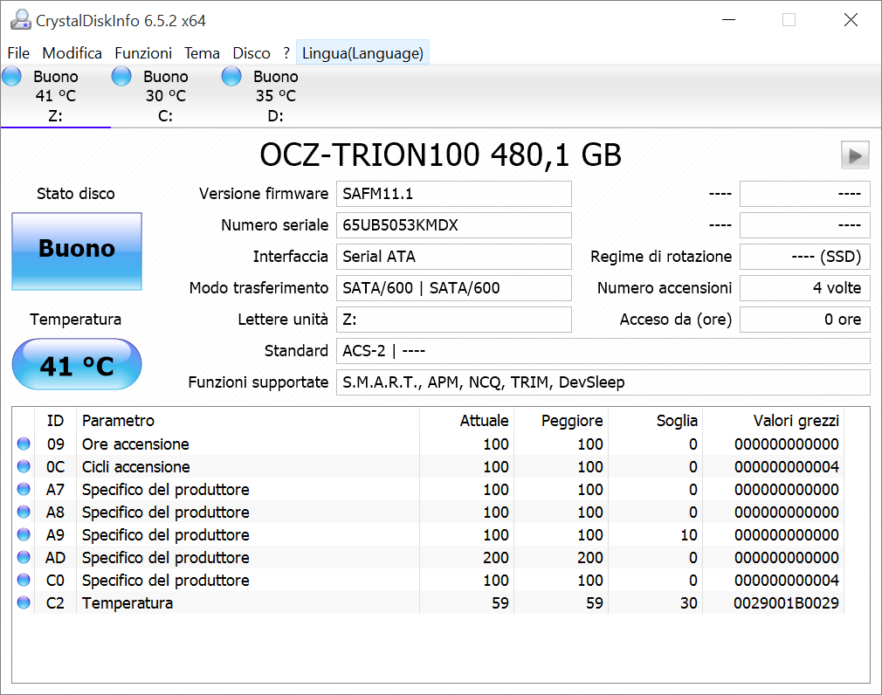Viewport: 882px width, 695px height.
Task: Click the Modo trasferimento field SATA/600
Action: pos(454,288)
